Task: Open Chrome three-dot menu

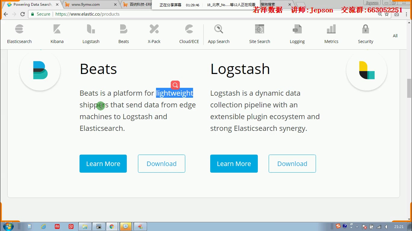Action: coord(407,14)
